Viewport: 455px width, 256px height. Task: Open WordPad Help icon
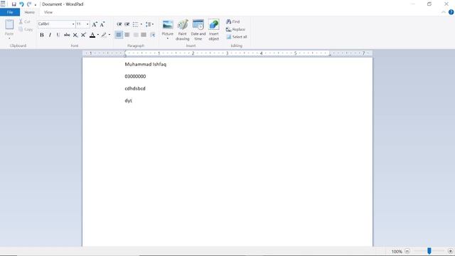[451, 12]
